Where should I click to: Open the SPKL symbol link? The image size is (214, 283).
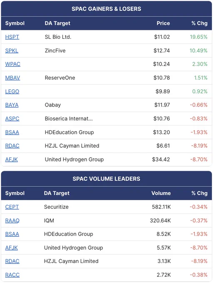(x=12, y=50)
